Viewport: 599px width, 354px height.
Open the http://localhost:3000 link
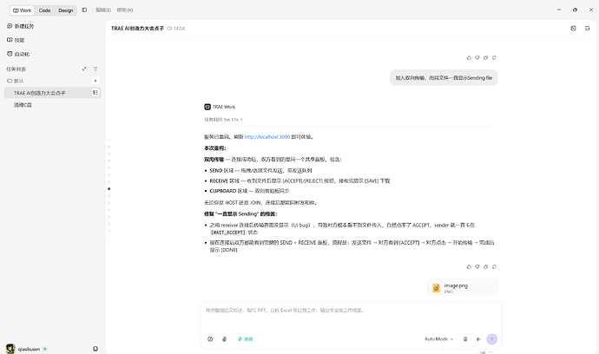(x=267, y=137)
